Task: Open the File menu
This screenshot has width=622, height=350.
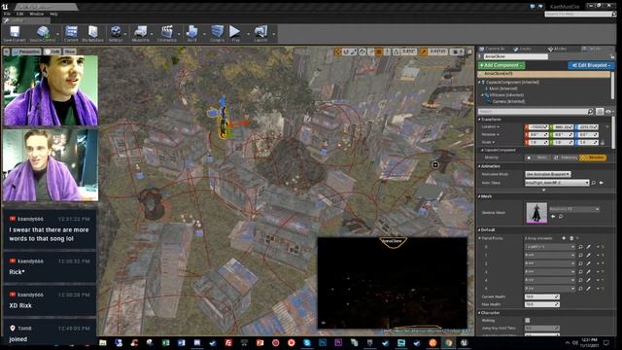Action: tap(7, 14)
